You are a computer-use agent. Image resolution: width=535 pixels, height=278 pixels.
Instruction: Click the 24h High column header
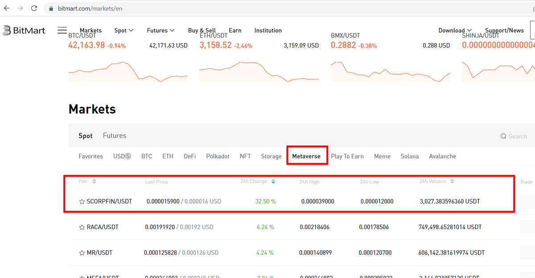coord(309,182)
